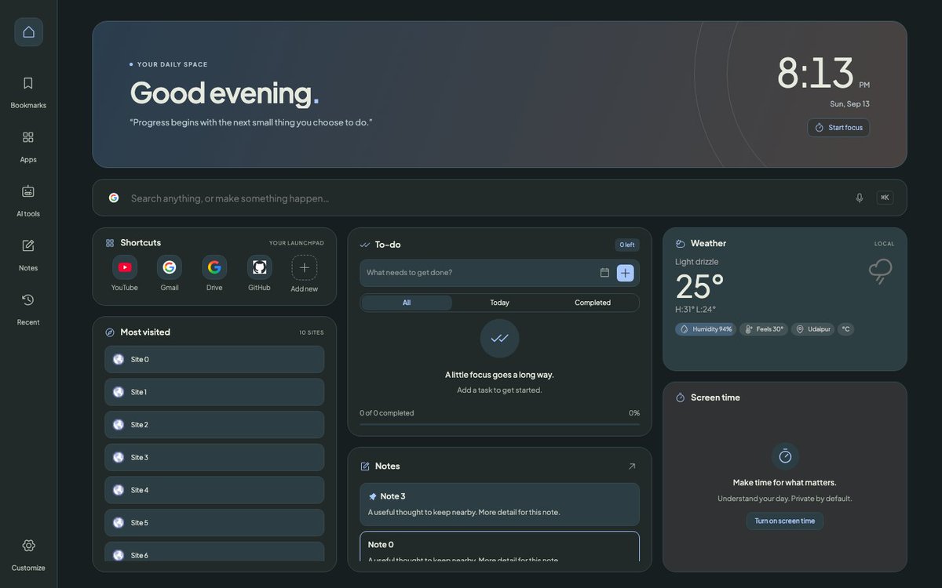Viewport: 942px width, 588px height.
Task: Click the 'H:31° L:24°' text
Action: coord(696,310)
